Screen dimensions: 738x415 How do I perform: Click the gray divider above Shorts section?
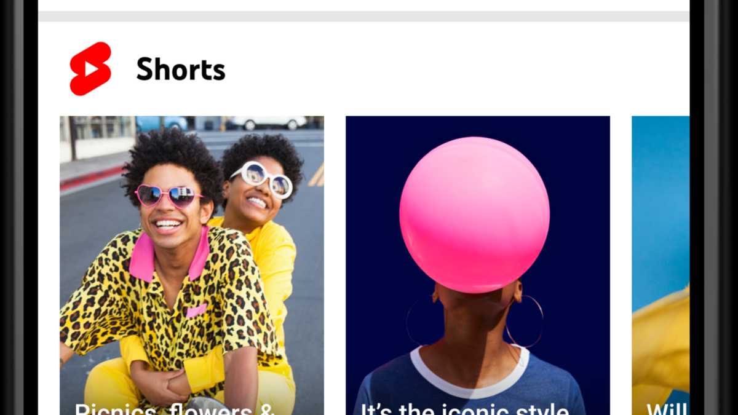pos(363,16)
